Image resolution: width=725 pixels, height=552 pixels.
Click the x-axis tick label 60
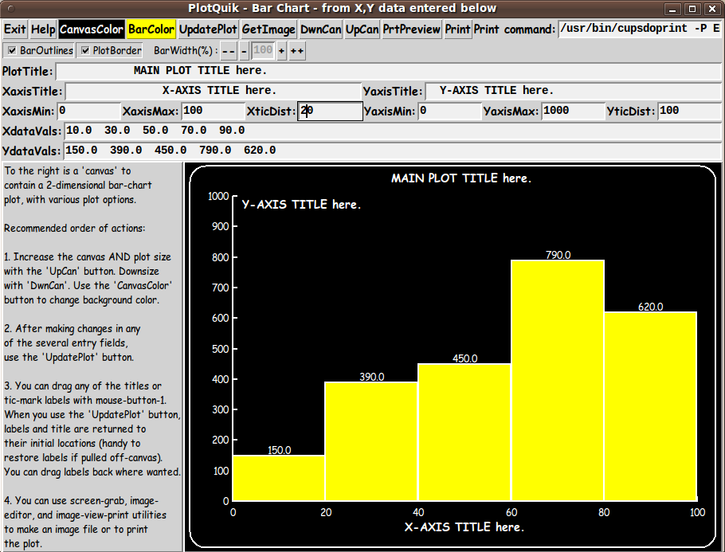(x=511, y=512)
